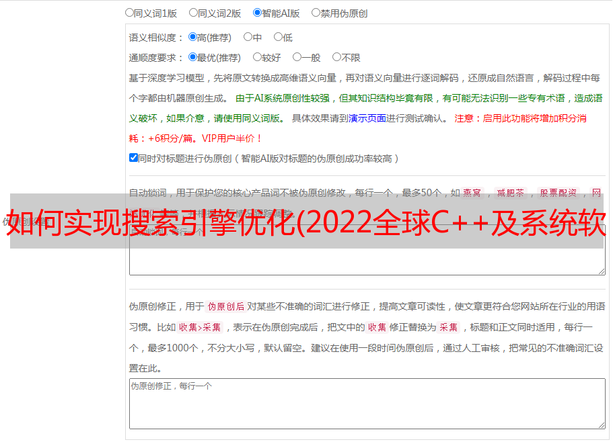Click the 自动锁词 textarea
This screenshot has width=613, height=442.
(367, 250)
